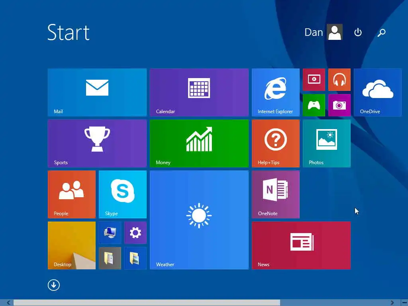The width and height of the screenshot is (408, 306).
Task: Click the scrollbar left arrow
Action: tap(9, 303)
